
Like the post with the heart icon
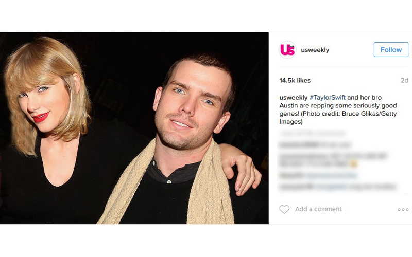coord(284,209)
